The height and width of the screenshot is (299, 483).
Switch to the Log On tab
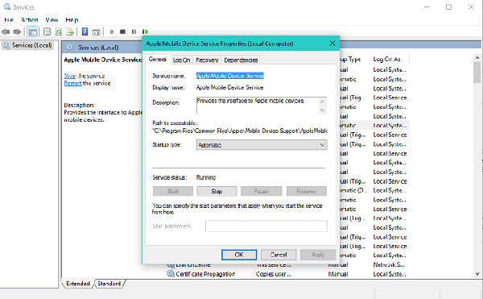click(x=181, y=60)
